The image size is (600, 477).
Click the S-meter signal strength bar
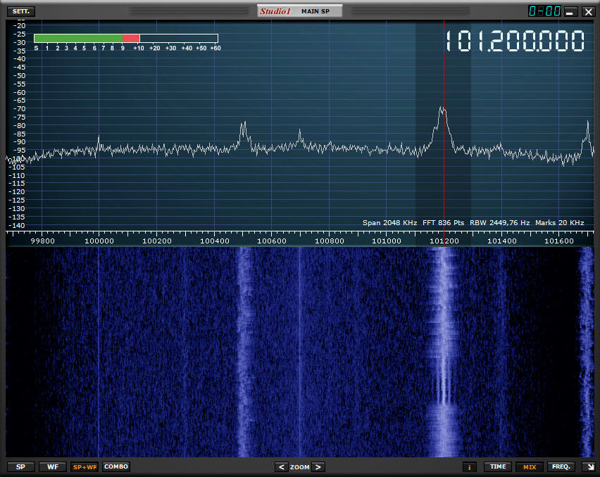126,38
